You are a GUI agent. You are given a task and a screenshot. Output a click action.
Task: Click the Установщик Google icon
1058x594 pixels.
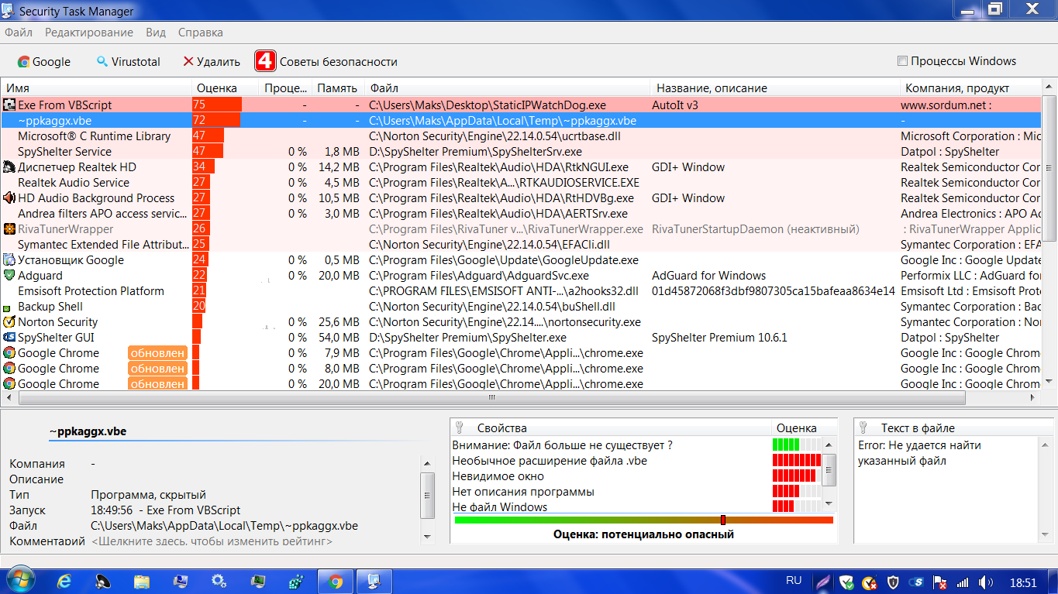coord(9,259)
